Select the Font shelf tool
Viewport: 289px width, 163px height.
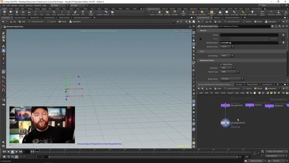[x=83, y=13]
